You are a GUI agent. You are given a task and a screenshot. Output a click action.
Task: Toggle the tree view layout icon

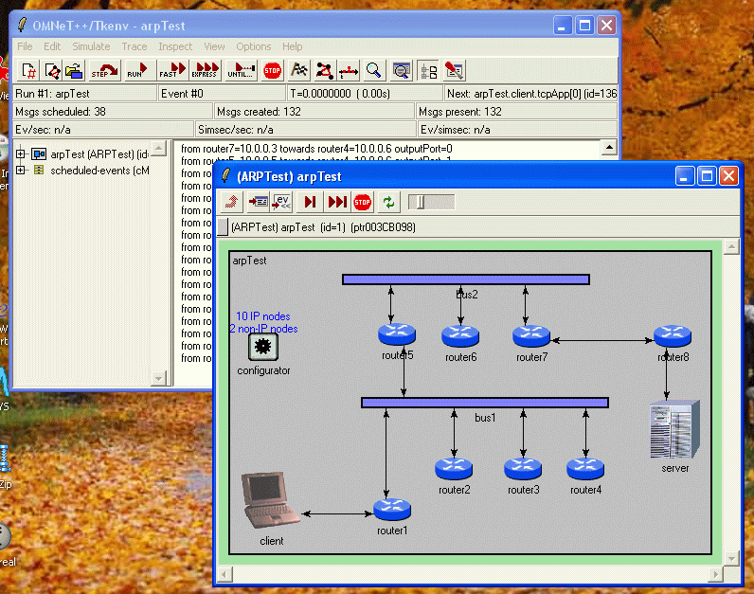[x=428, y=71]
